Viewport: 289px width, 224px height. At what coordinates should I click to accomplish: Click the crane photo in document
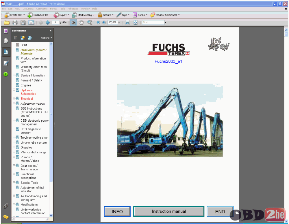pyautogui.click(x=170, y=120)
